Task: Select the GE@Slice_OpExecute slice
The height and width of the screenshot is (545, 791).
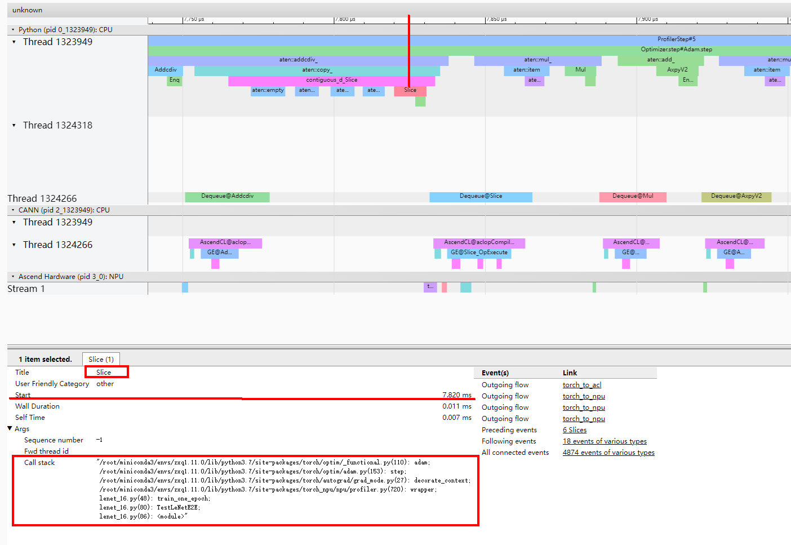Action: (479, 253)
